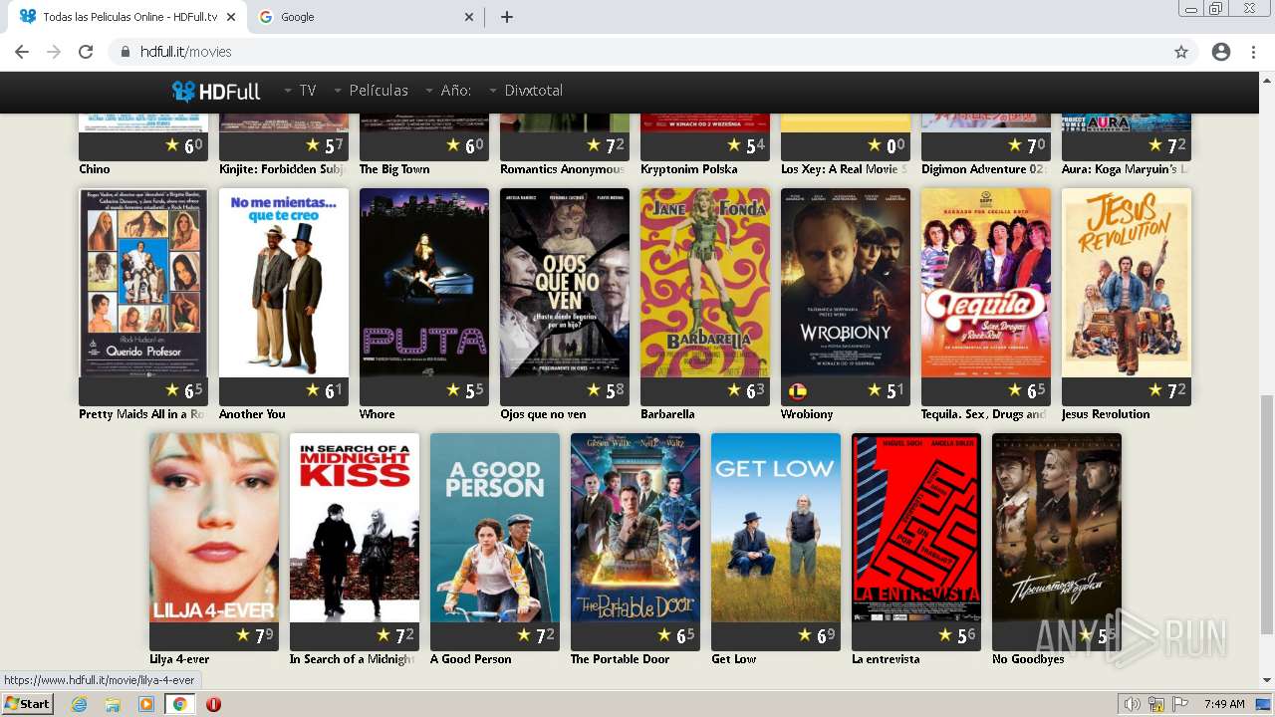Click the No Goodbyes title link

[x=1028, y=659]
